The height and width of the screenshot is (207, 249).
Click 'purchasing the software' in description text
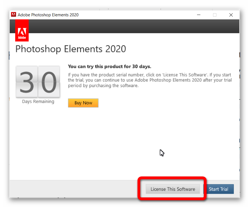tap(114, 86)
